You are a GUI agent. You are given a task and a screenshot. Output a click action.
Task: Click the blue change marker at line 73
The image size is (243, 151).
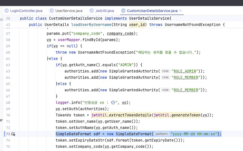(5, 134)
